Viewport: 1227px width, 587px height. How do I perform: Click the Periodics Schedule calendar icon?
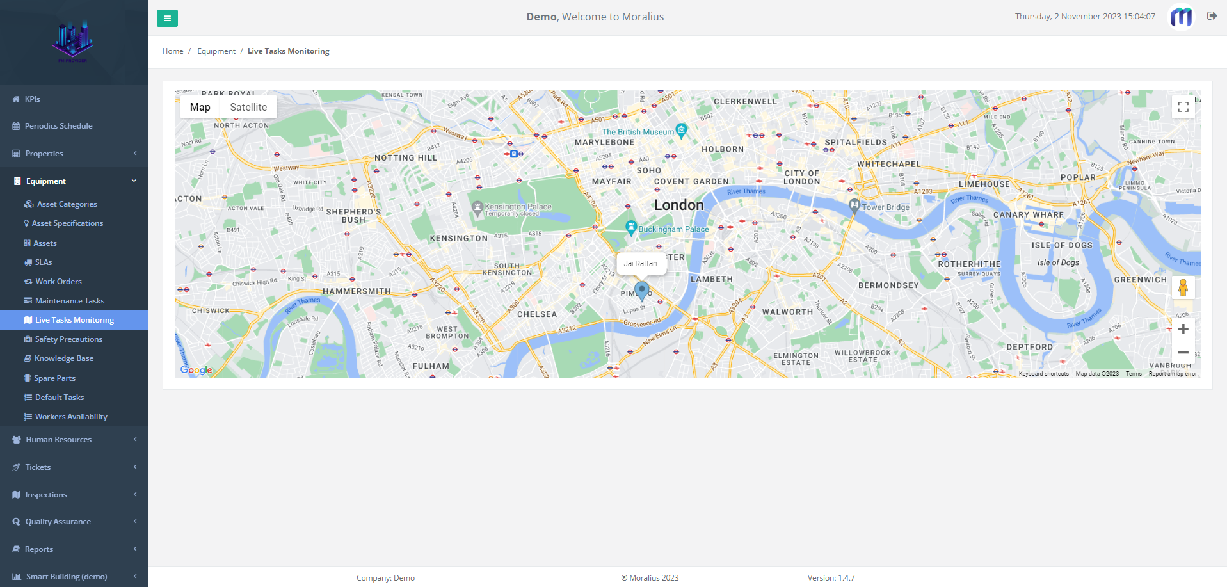pyautogui.click(x=16, y=126)
